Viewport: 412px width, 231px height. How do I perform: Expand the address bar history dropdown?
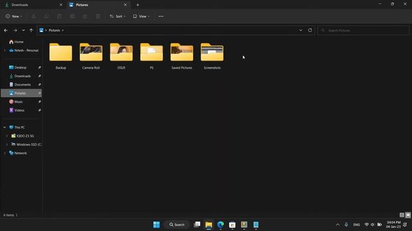point(301,30)
